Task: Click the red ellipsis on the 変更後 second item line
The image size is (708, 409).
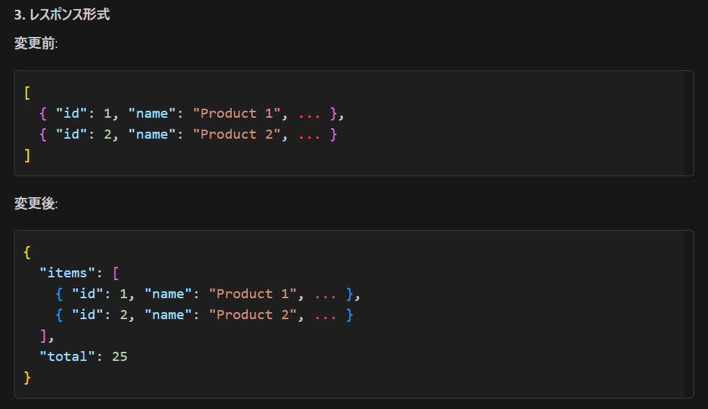Action: (326, 314)
